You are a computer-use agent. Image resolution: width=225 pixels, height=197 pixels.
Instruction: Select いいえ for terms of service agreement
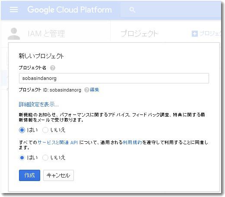(45, 158)
